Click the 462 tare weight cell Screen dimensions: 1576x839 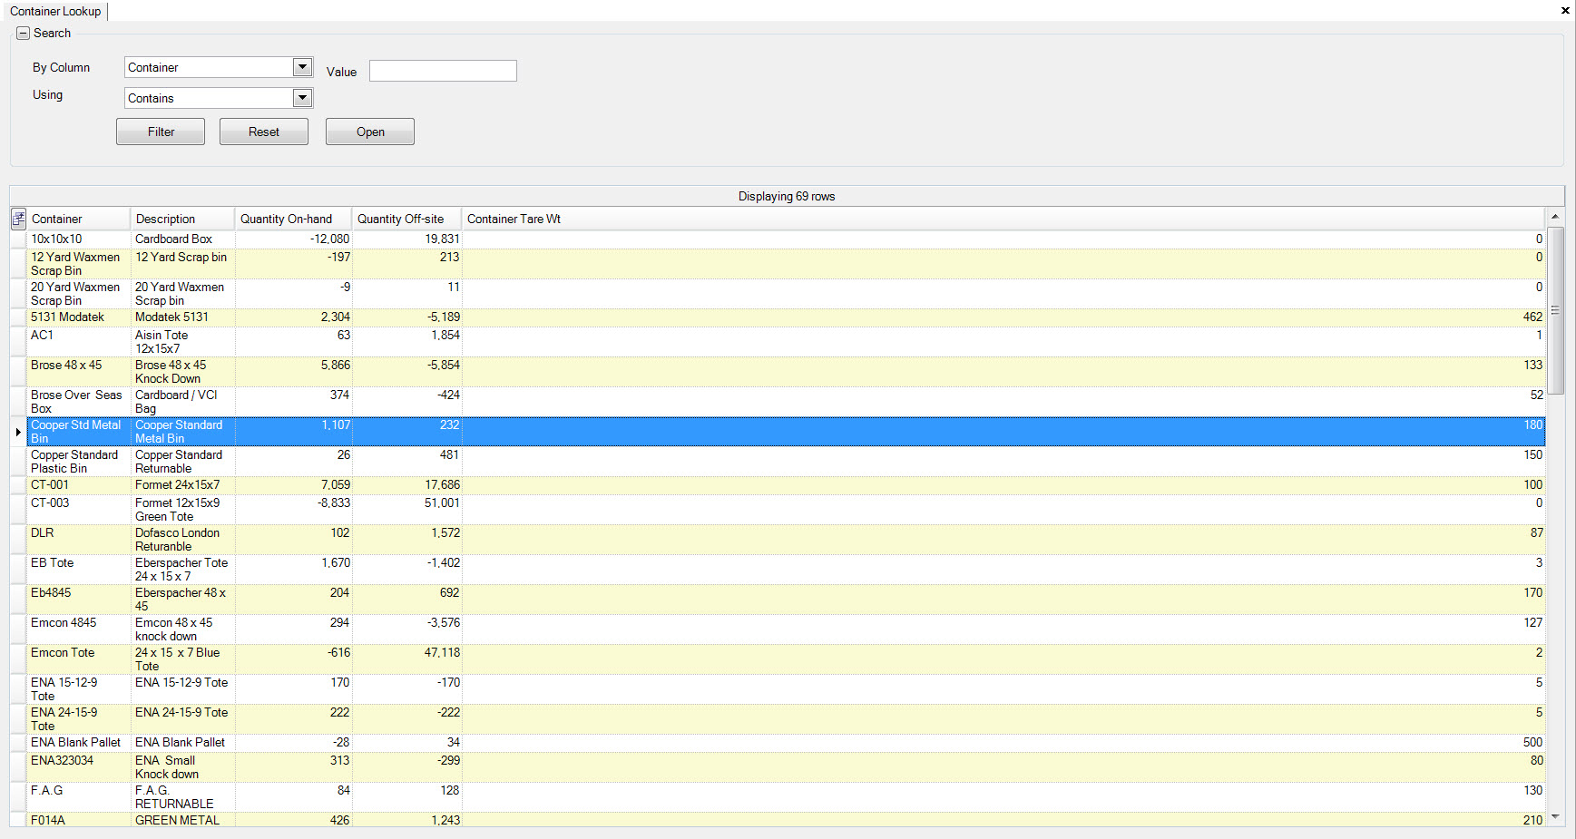coord(1003,317)
